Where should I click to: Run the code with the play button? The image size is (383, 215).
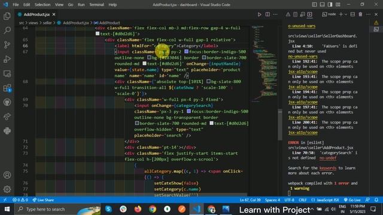[x=259, y=14]
